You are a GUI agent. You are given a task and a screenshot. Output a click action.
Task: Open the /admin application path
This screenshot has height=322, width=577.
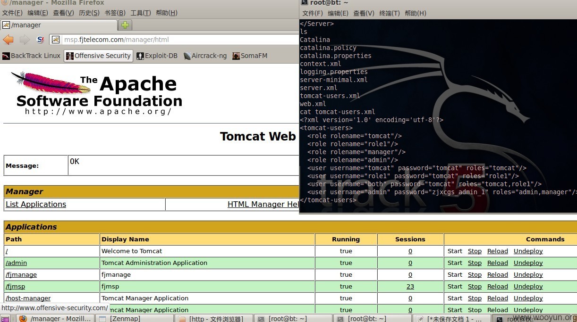coord(16,263)
